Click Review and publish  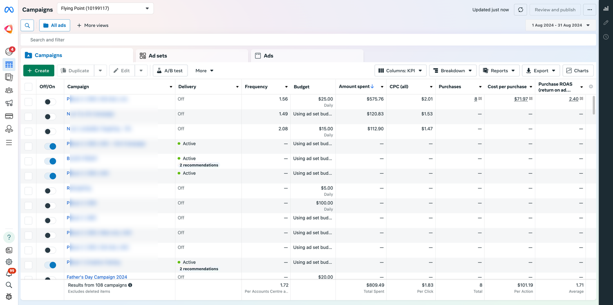[555, 10]
